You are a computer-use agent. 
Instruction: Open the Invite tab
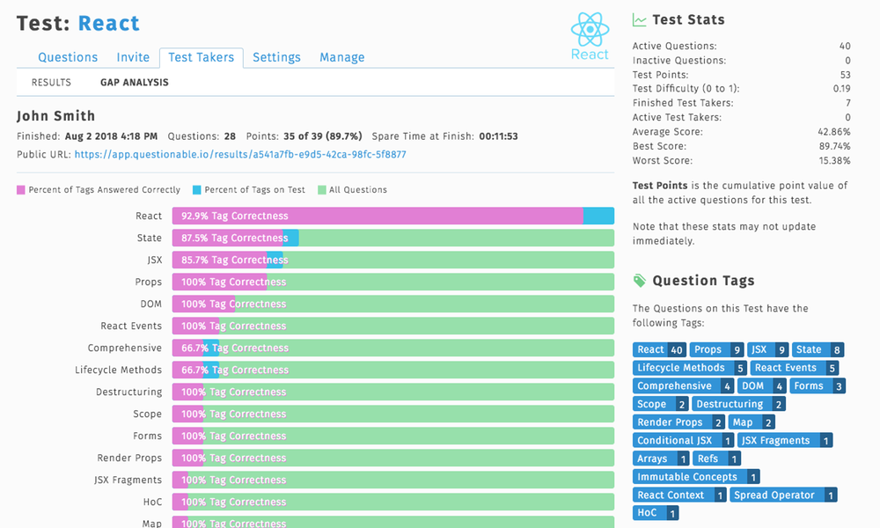133,57
